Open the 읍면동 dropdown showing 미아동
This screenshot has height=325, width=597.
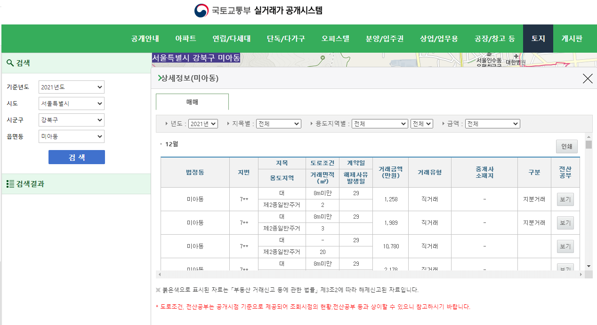point(71,136)
